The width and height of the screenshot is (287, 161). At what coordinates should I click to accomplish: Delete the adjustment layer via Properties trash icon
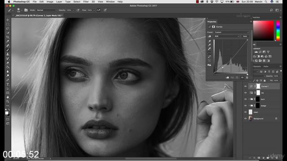point(247,77)
